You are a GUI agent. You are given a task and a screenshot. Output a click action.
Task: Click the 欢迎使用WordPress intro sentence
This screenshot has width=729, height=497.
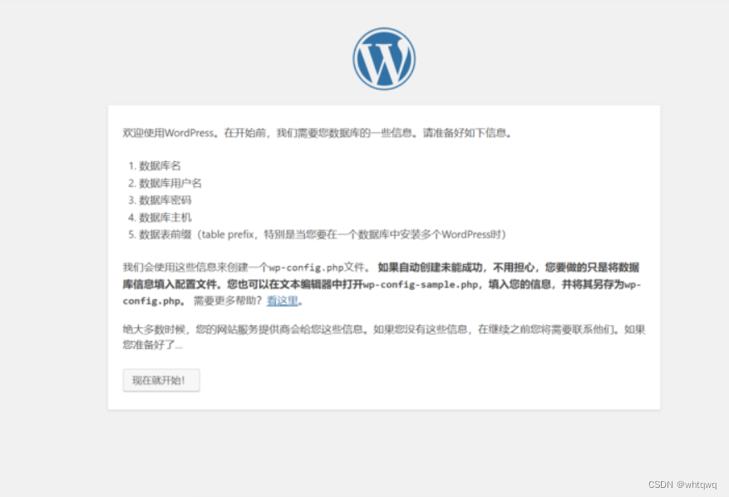point(317,133)
